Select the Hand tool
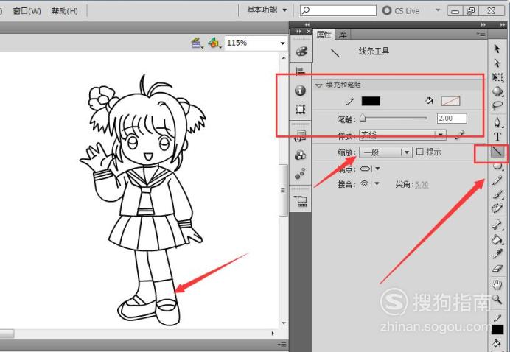 coord(497,285)
